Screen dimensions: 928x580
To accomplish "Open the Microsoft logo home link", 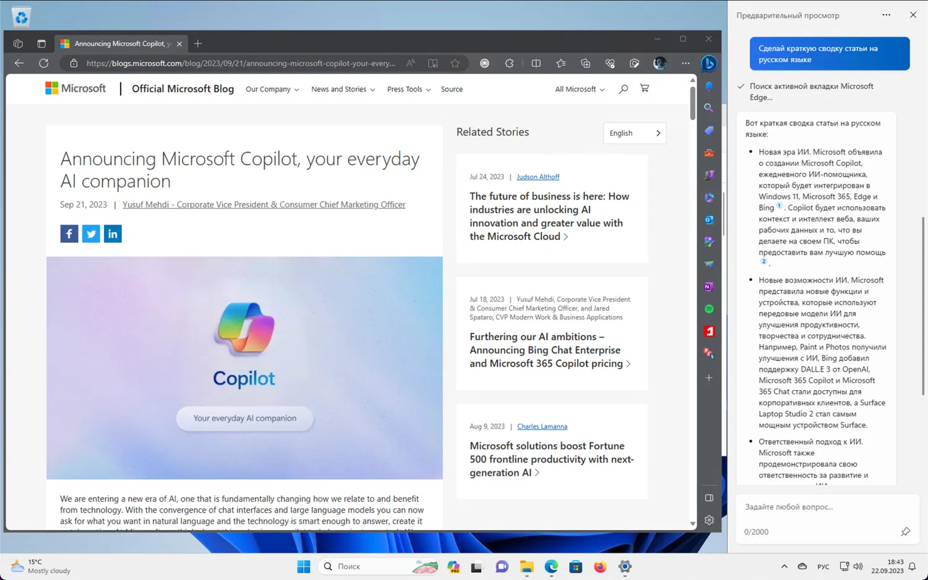I will point(75,88).
